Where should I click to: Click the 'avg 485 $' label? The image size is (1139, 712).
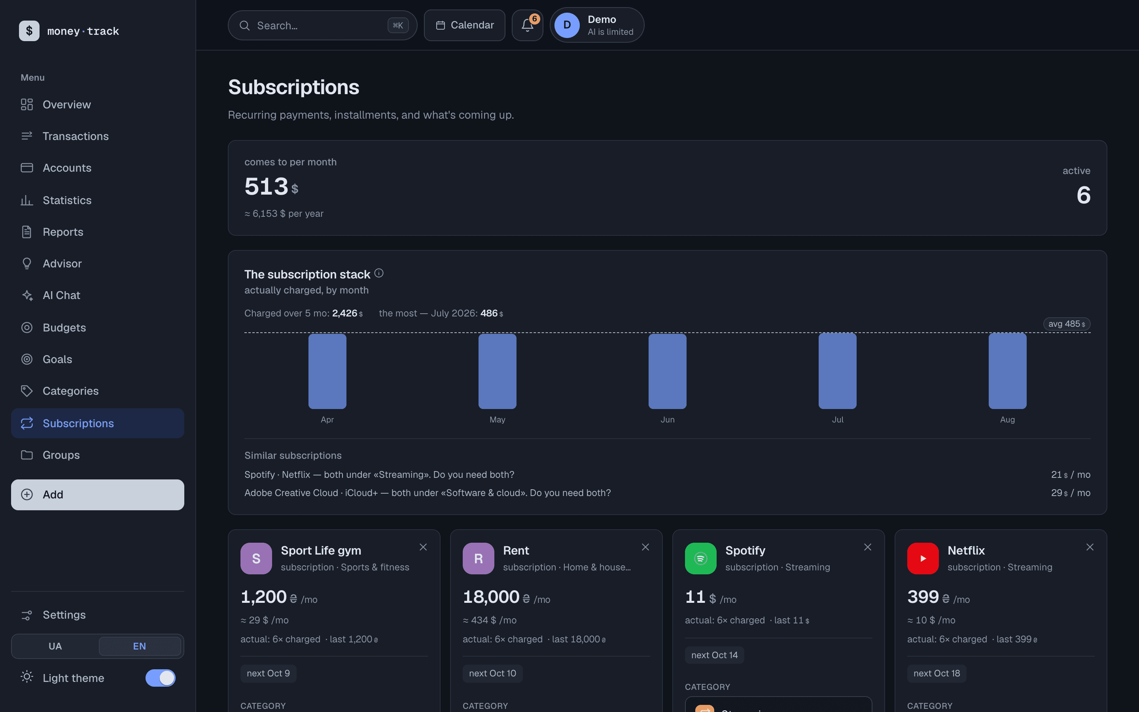click(1067, 324)
